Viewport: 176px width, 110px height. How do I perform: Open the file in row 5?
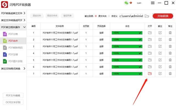coord(150,60)
